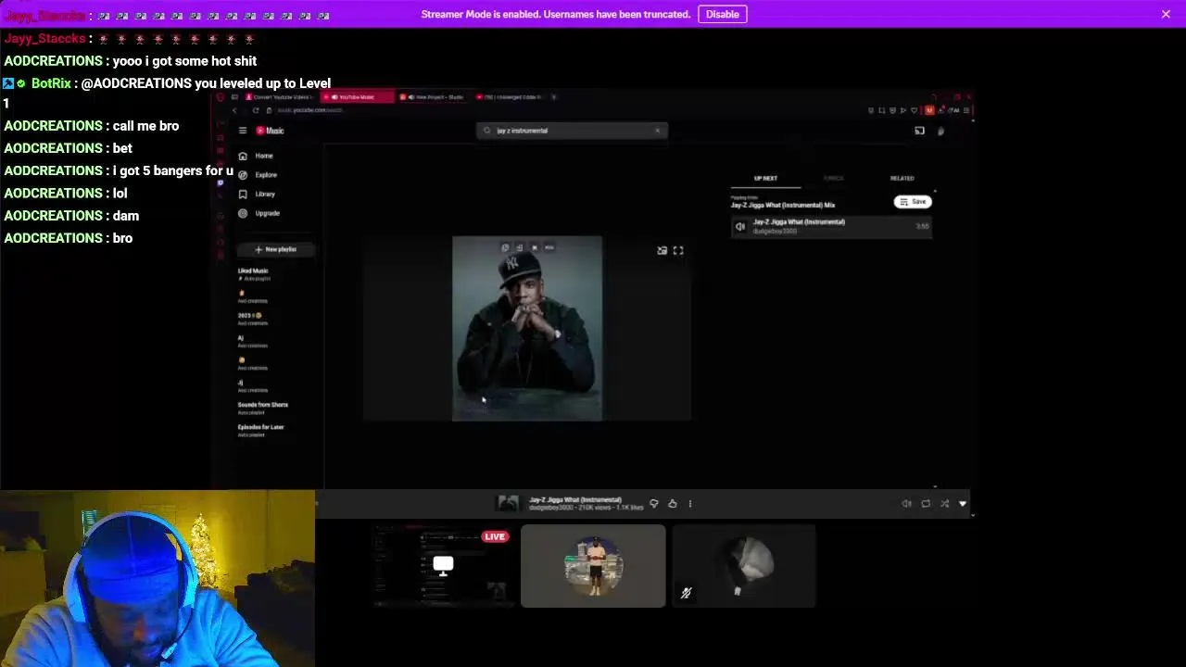This screenshot has width=1186, height=667.
Task: Open Library in YouTube Music sidebar
Action: [x=258, y=194]
